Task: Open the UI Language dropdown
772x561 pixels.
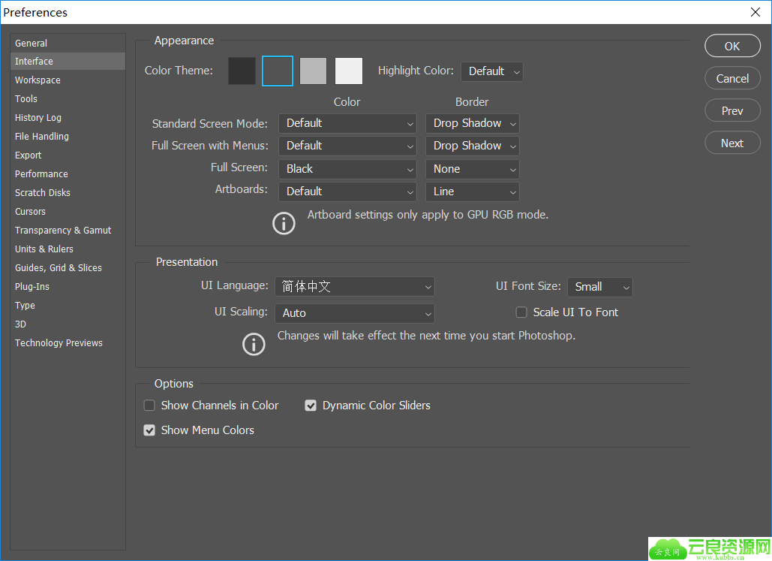Action: [354, 287]
